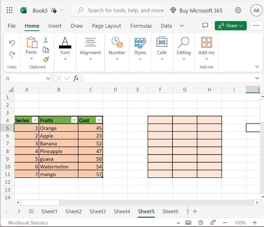Activate the Format Painter brush
The height and width of the screenshot is (227, 264).
pyautogui.click(x=46, y=59)
